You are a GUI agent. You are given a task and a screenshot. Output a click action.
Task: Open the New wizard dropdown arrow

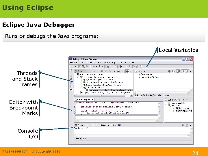(x=75, y=67)
